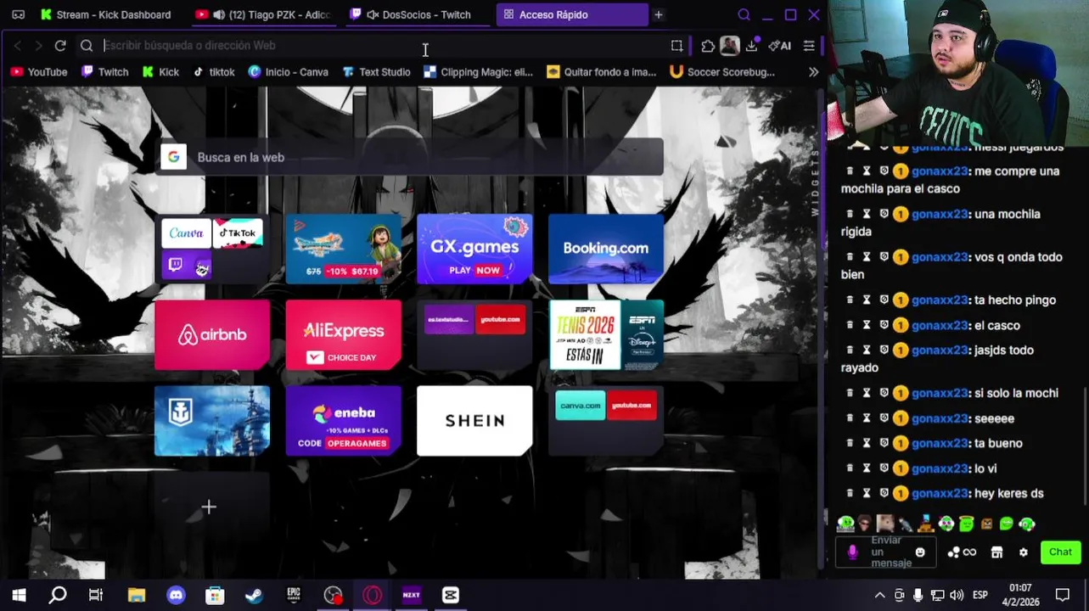
Task: Open the Twitch bookmark
Action: (x=105, y=72)
